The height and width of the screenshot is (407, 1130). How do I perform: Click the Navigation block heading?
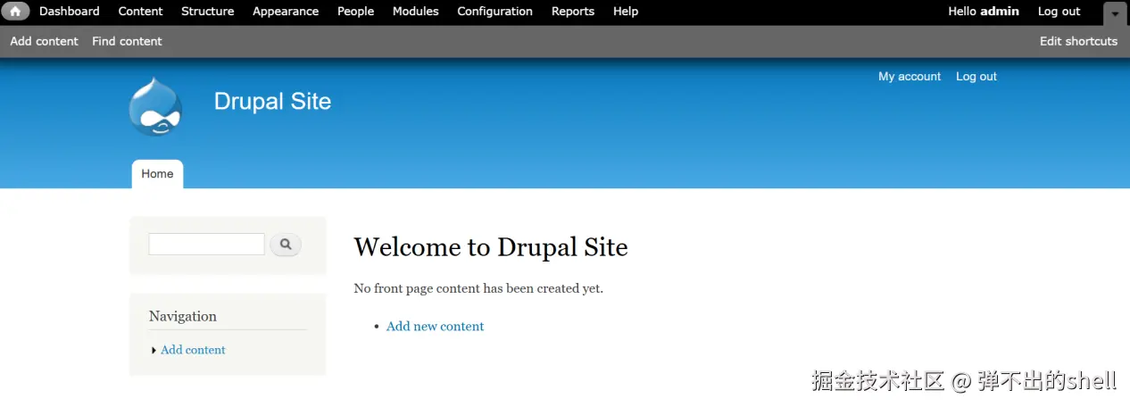pos(183,316)
